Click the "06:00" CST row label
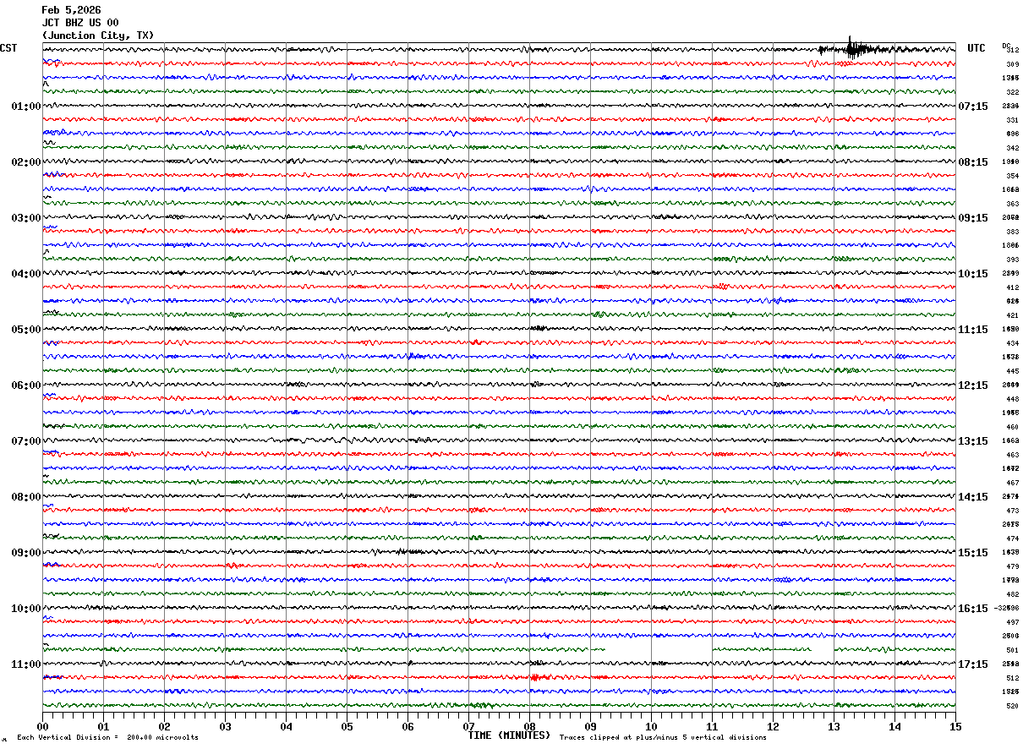 tap(26, 385)
